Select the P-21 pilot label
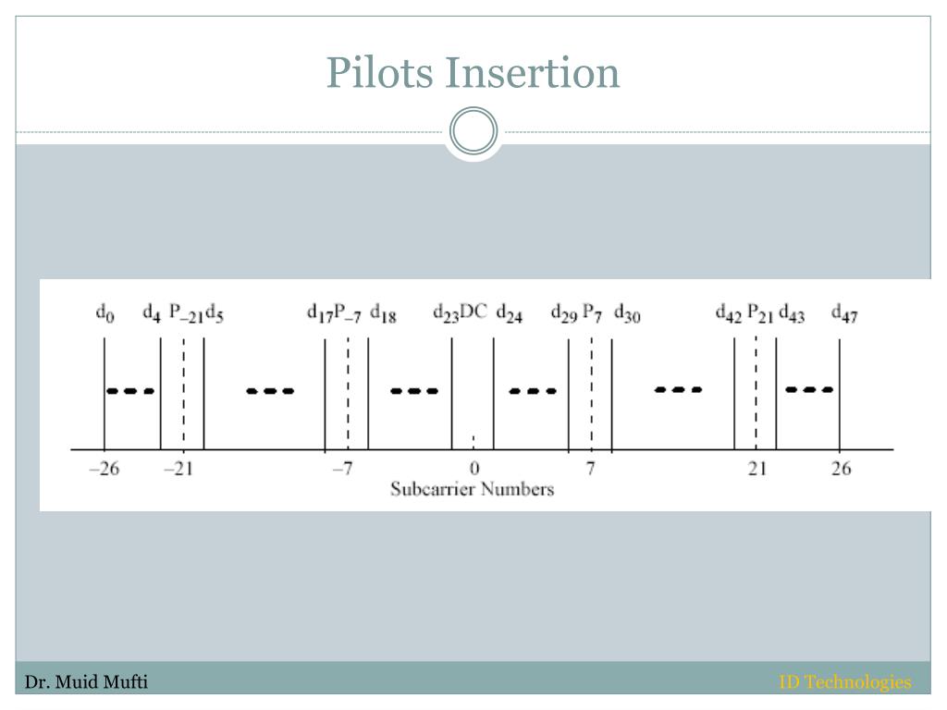 pos(186,312)
